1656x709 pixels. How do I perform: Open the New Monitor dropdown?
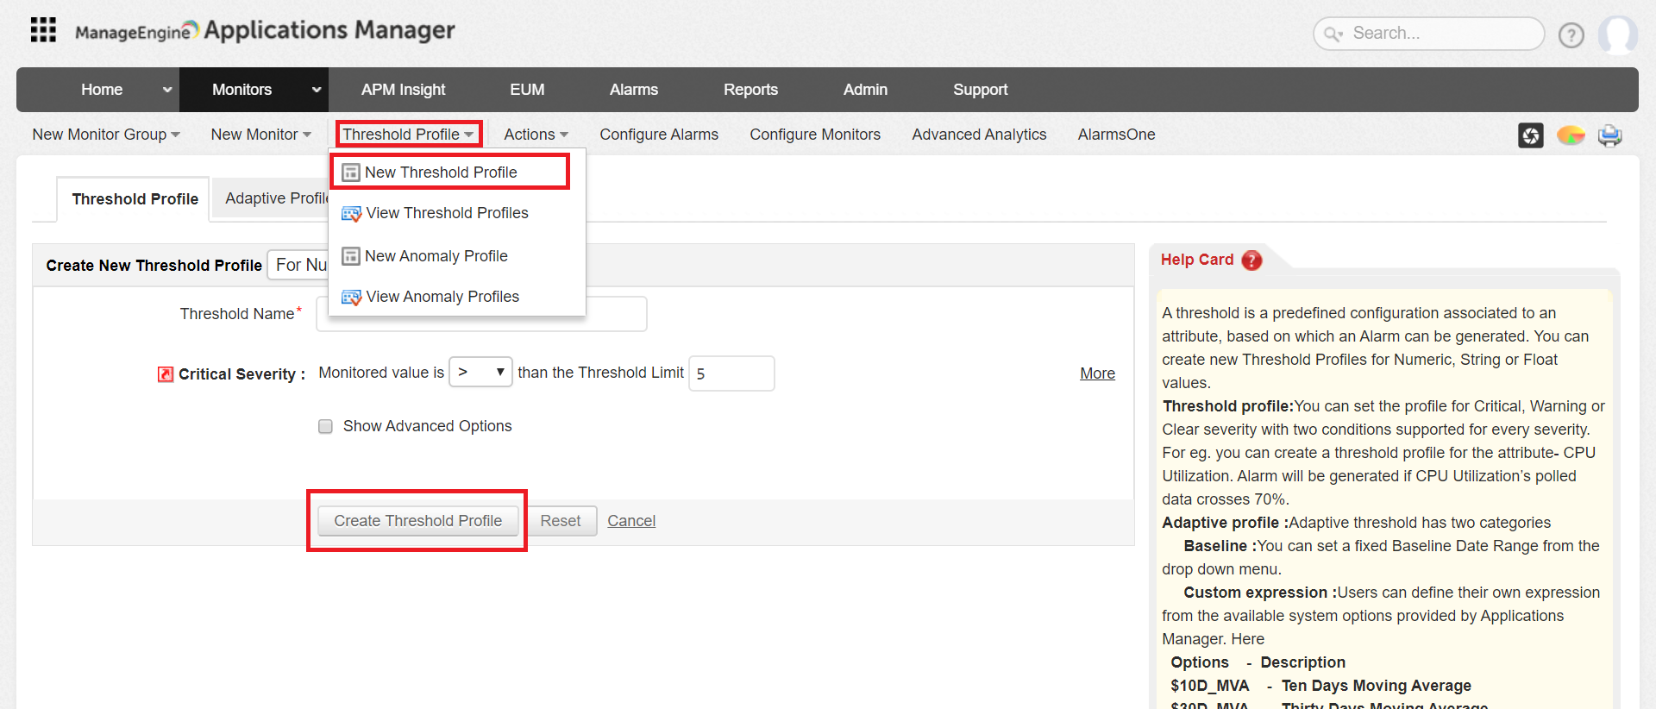261,135
